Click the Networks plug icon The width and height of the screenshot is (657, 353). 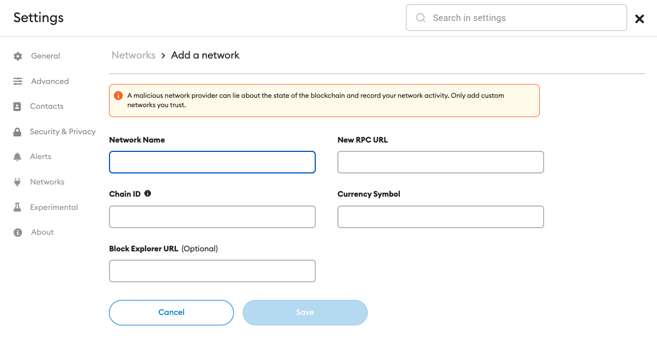tap(17, 182)
